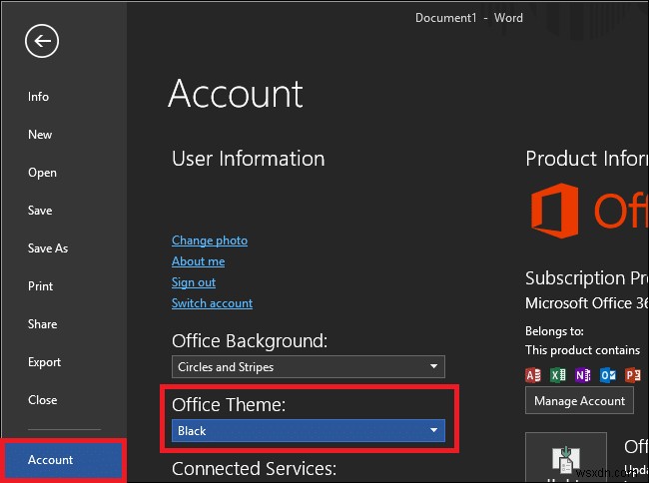
Task: Select the Account sidebar item
Action: (63, 460)
